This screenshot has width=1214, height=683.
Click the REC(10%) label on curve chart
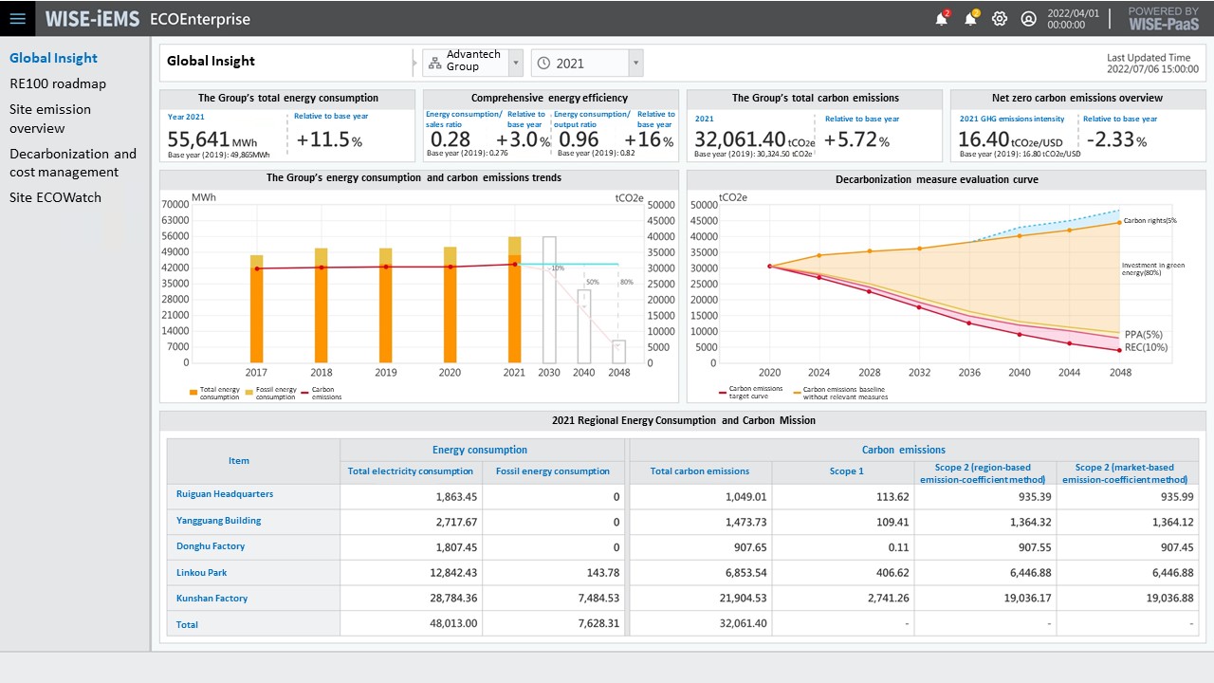1146,347
